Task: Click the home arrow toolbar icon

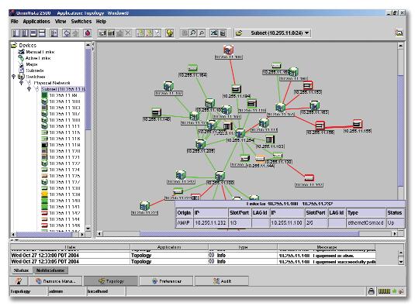Action: (67, 33)
